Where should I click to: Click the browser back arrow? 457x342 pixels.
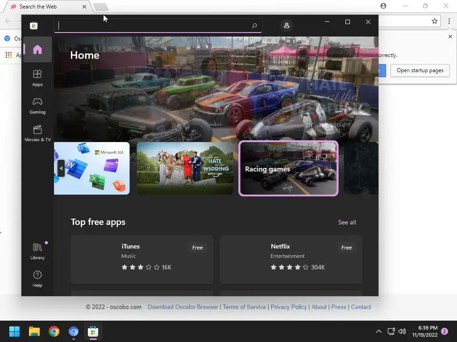pos(8,21)
